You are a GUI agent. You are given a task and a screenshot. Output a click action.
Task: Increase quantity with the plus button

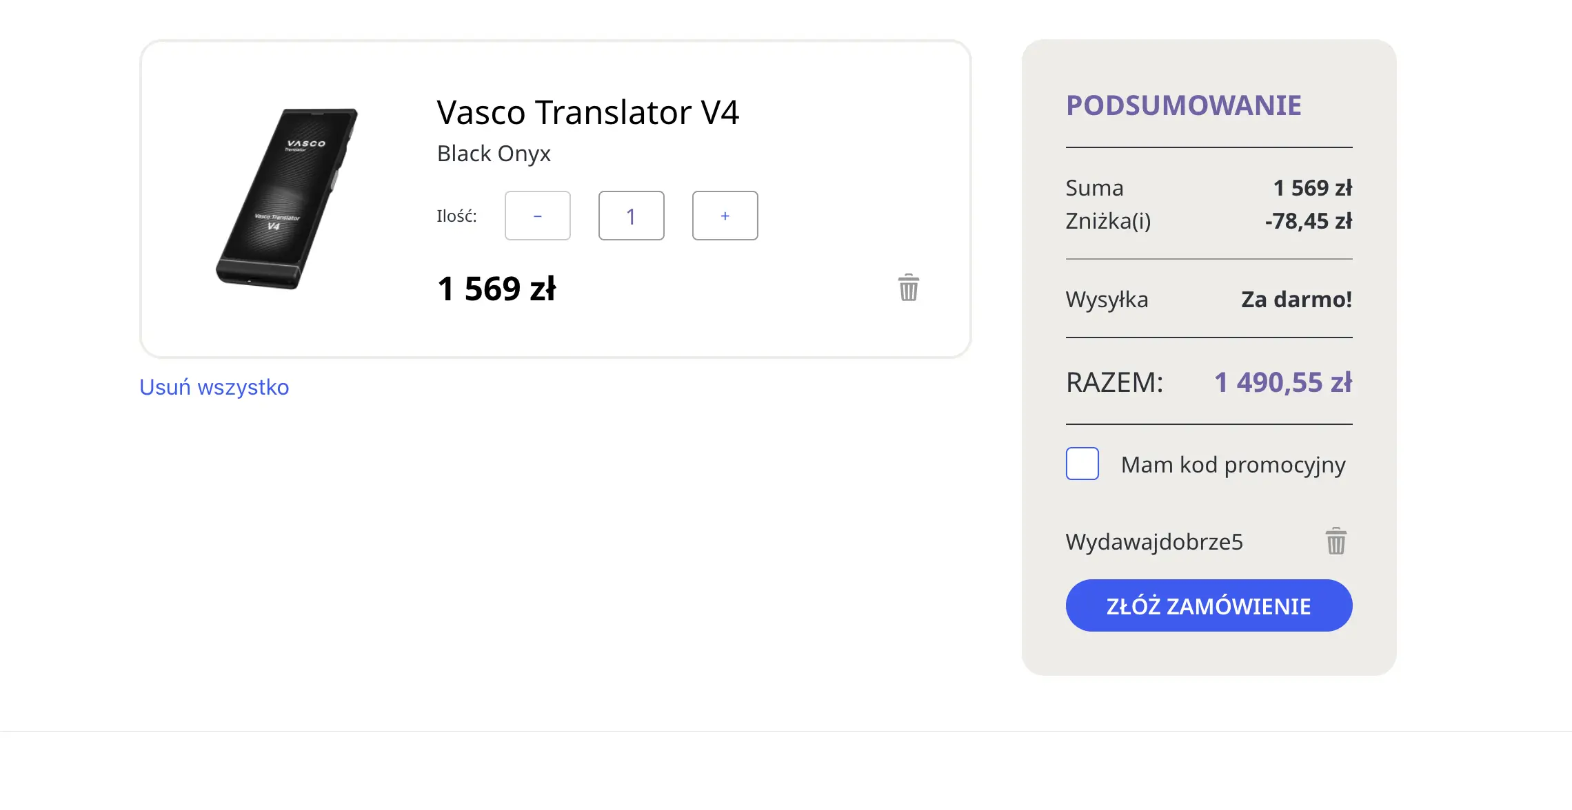[x=725, y=216]
